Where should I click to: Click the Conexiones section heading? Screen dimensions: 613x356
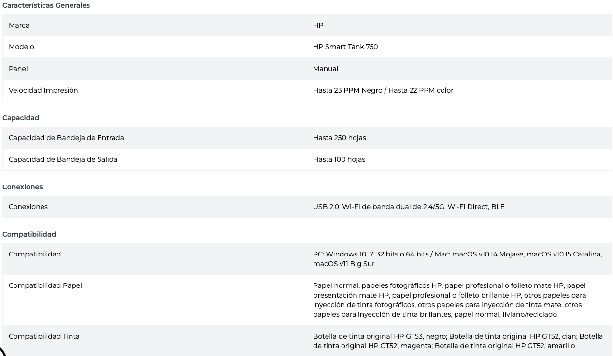coord(22,187)
